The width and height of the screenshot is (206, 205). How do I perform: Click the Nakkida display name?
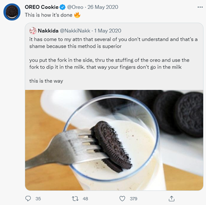pyautogui.click(x=48, y=31)
